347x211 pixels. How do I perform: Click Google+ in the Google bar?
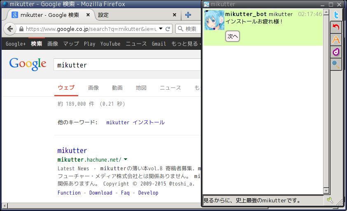(16, 44)
